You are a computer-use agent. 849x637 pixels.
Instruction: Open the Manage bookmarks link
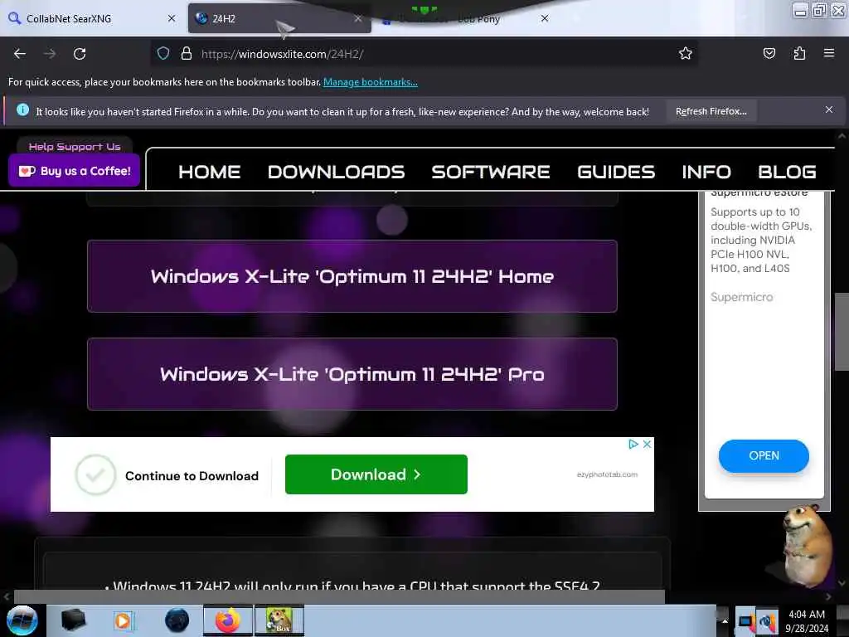click(371, 82)
